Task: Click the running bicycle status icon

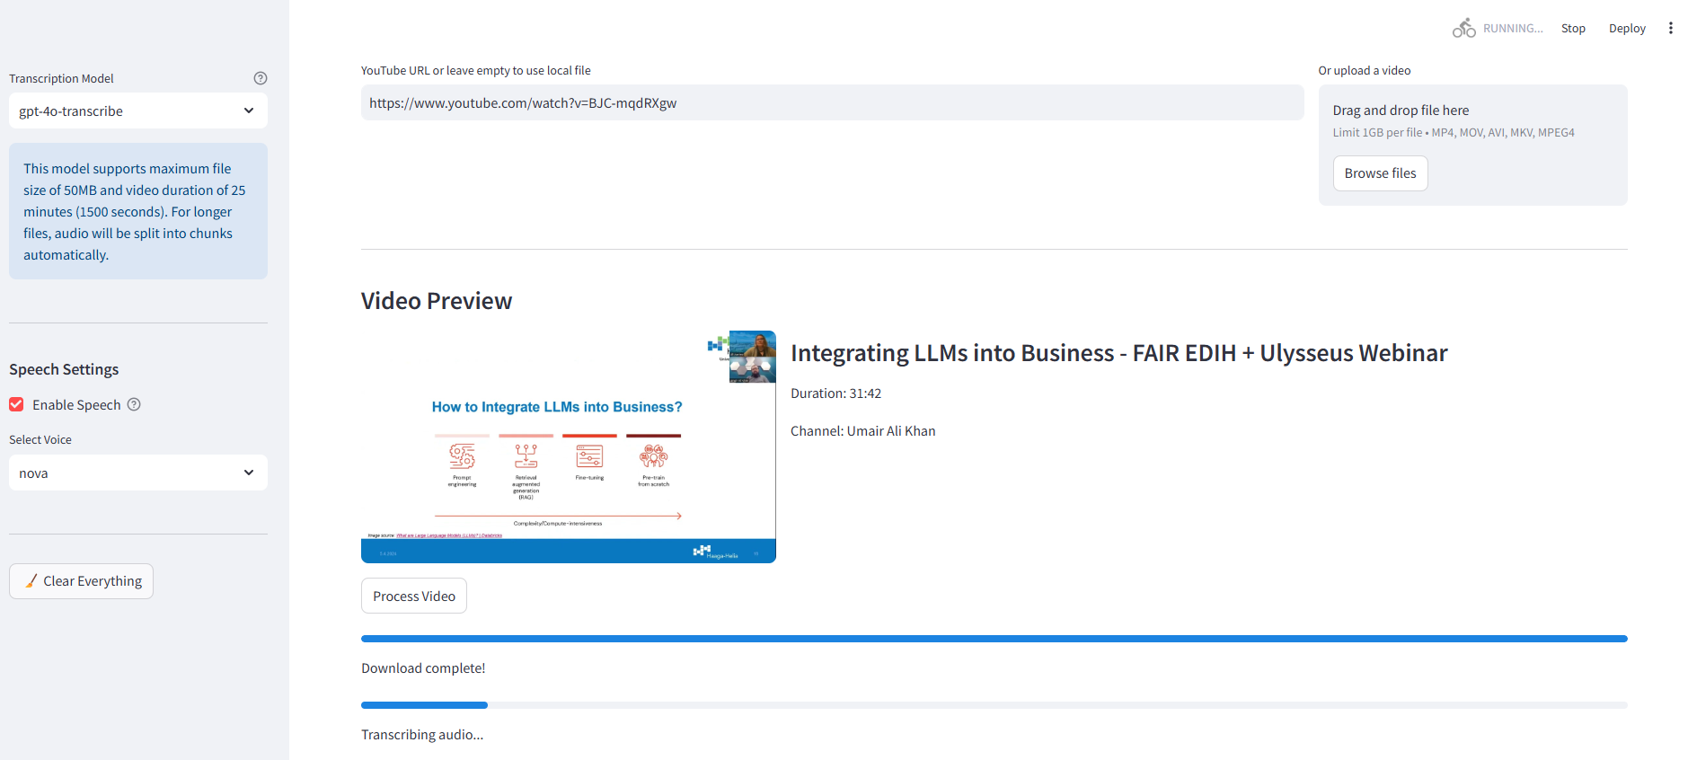Action: pyautogui.click(x=1463, y=28)
